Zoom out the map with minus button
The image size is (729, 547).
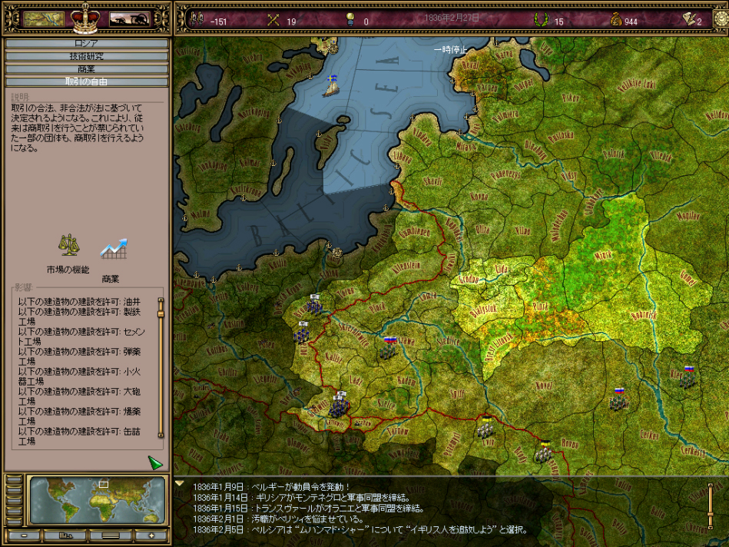(23, 535)
